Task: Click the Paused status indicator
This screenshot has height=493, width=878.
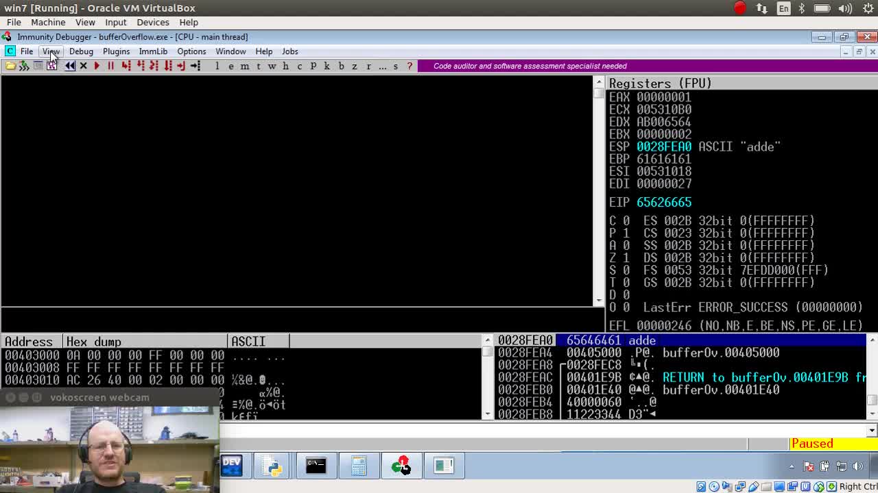Action: (812, 444)
